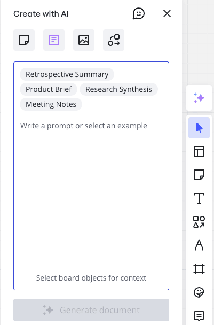
Task: Pick the Text tool in toolbar
Action: [x=199, y=198]
